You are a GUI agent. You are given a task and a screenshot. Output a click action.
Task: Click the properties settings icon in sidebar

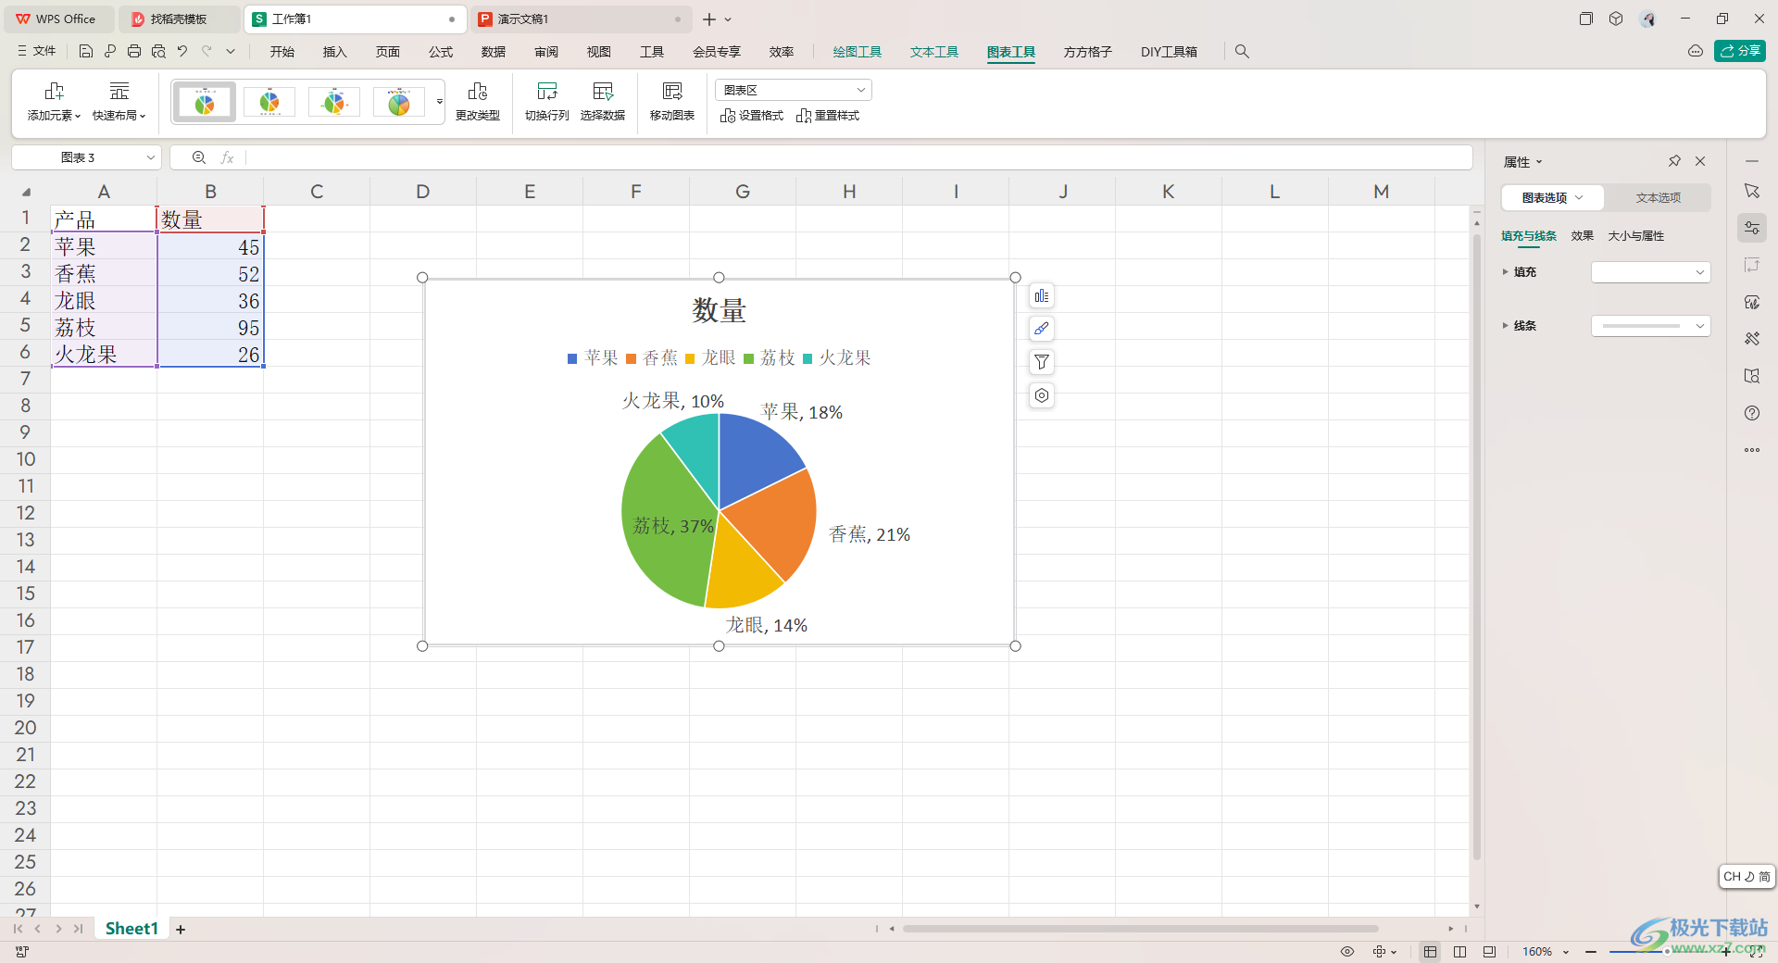1752,228
